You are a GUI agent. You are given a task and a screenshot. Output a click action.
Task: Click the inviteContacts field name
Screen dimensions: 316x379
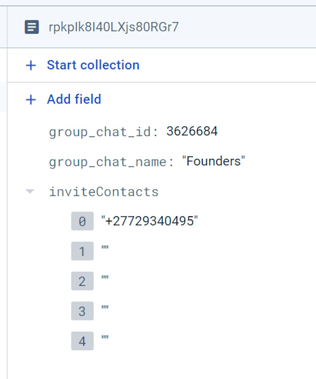pyautogui.click(x=104, y=192)
